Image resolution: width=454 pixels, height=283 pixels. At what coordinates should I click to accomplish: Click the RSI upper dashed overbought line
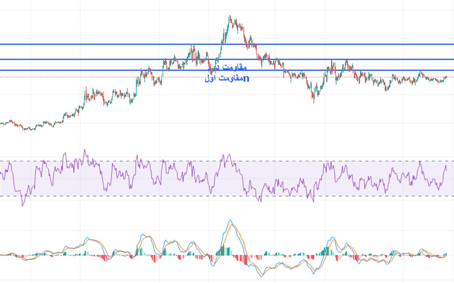pos(265,161)
